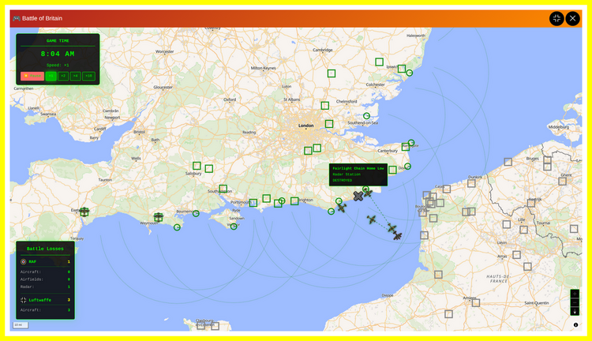Click the Battle Losses heading
Screen dimensions: 592x341
coord(45,249)
